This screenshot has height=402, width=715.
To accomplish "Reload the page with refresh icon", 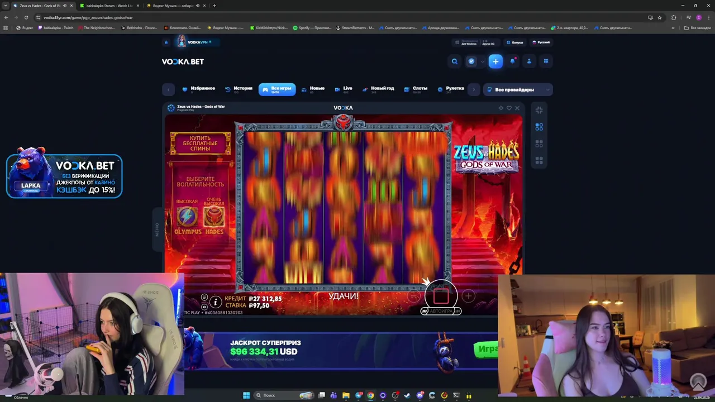I will (26, 17).
